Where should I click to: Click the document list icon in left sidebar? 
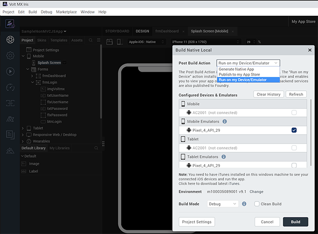tap(10, 134)
